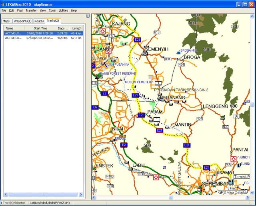The height and width of the screenshot is (206, 256).
Task: Click the E21 shield near Pajam
Action: [x=141, y=115]
